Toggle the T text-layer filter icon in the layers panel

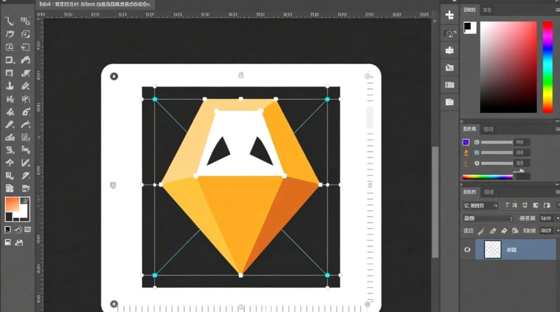(x=507, y=206)
